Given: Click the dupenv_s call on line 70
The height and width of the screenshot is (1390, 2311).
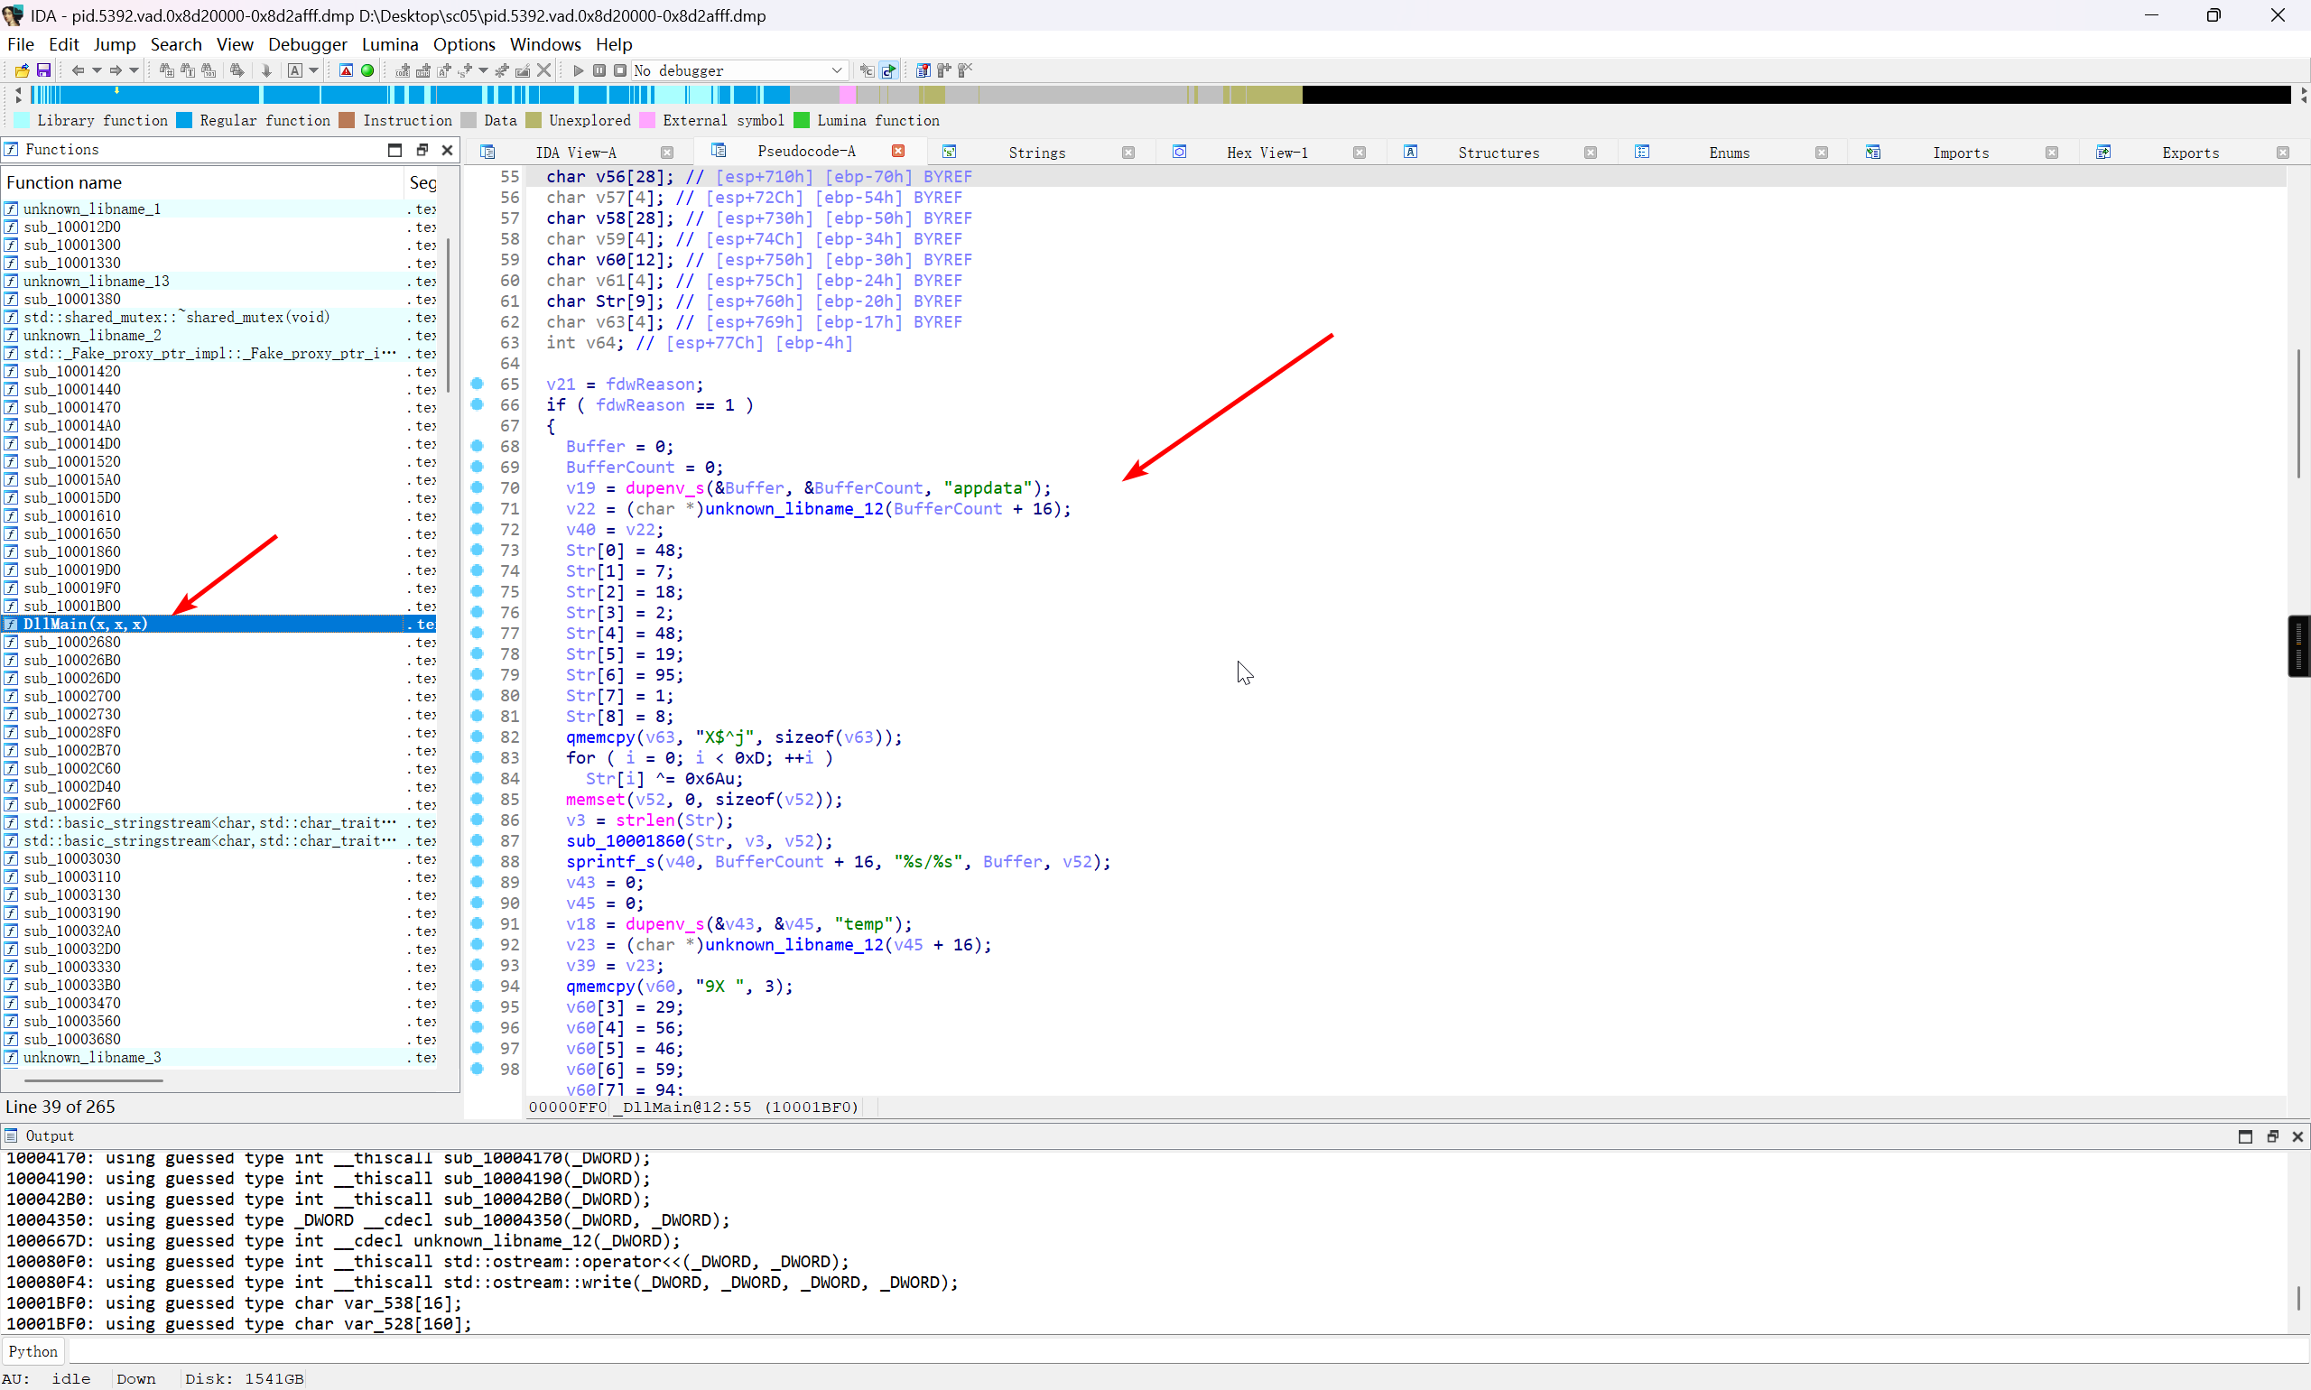Looking at the screenshot, I should coord(664,488).
